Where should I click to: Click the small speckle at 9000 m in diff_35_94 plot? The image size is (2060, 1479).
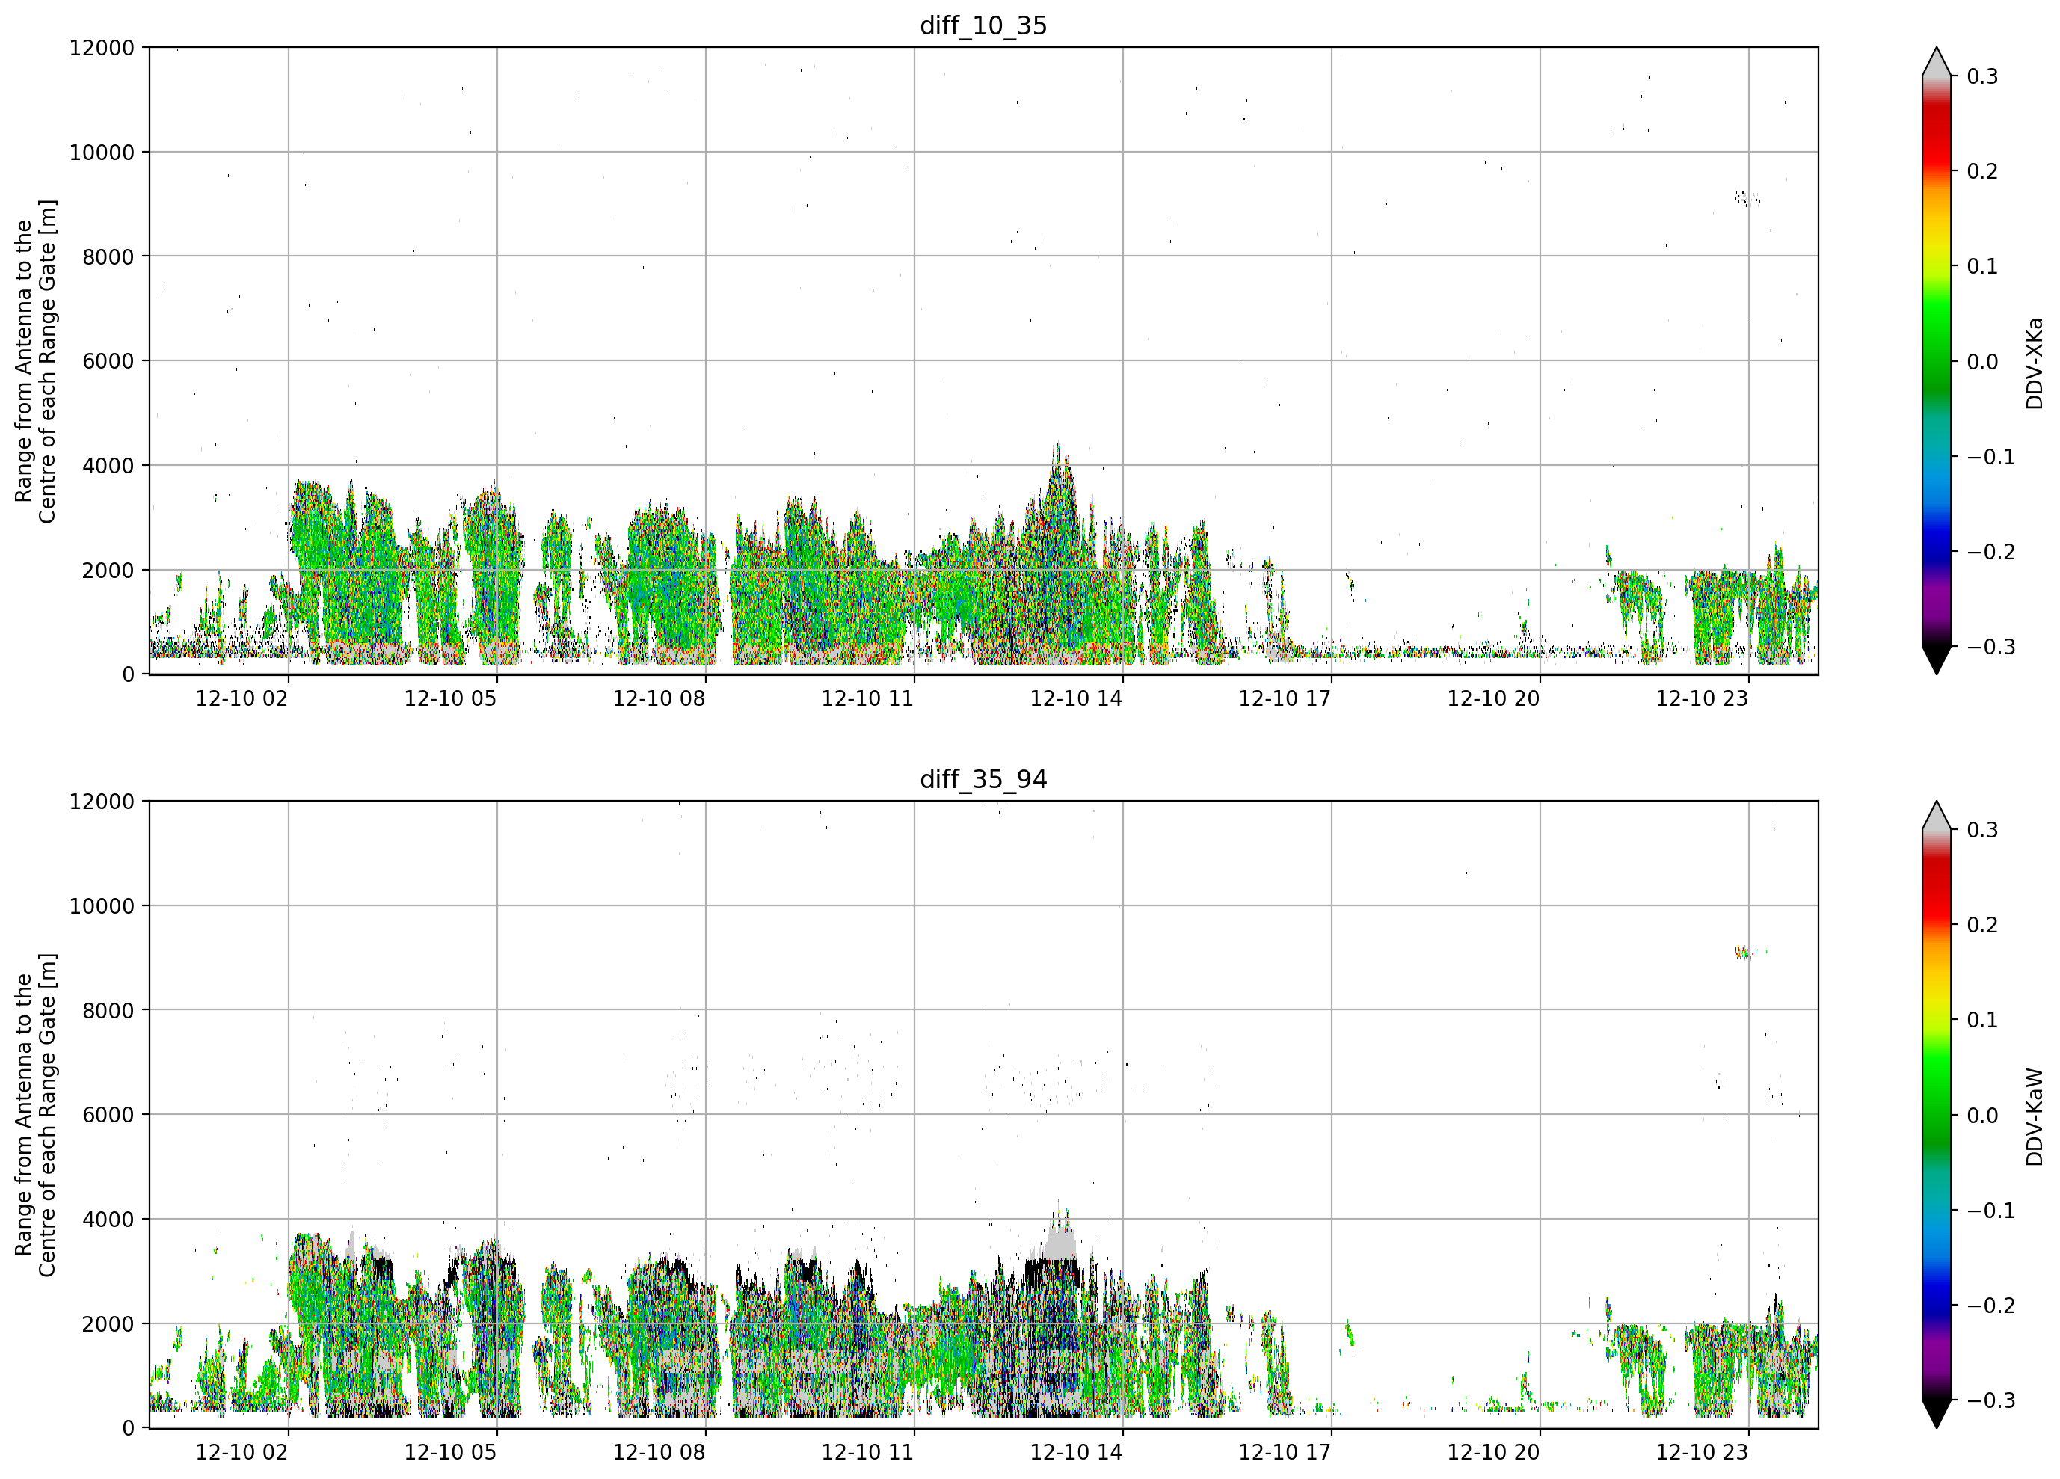[1743, 952]
